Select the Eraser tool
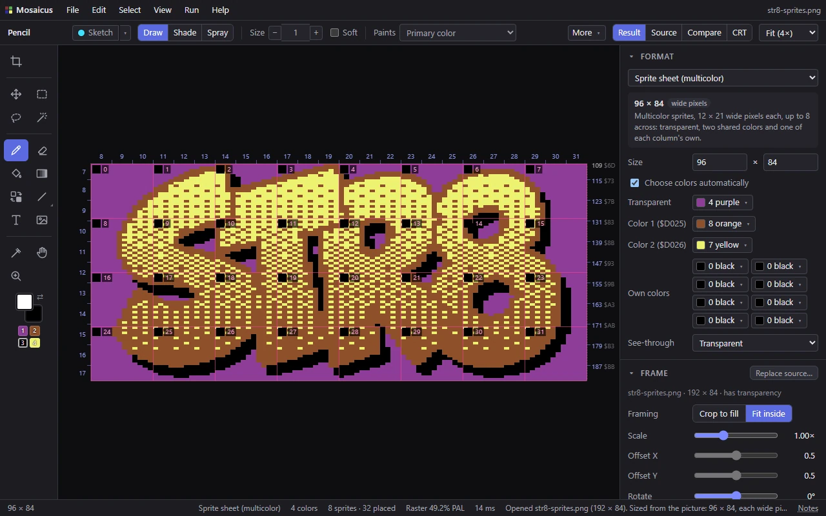 tap(42, 150)
